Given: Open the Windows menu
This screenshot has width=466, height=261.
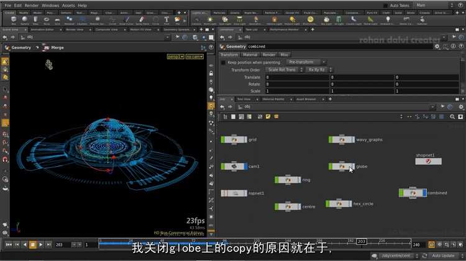Looking at the screenshot, I should click(x=50, y=6).
